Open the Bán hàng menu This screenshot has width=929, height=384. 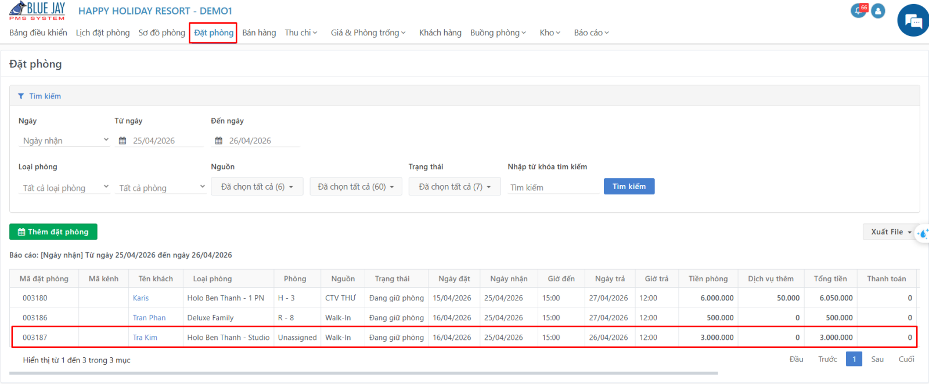coord(259,32)
